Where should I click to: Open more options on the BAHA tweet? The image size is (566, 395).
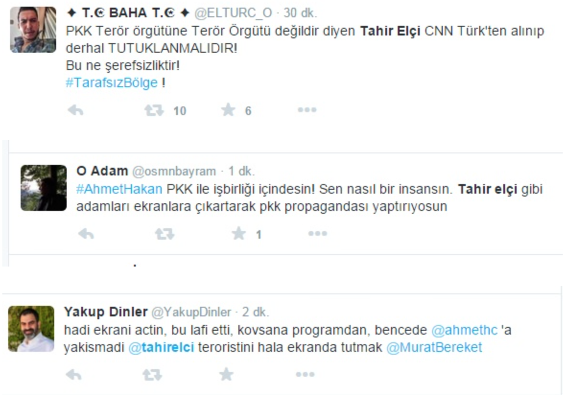pos(307,110)
